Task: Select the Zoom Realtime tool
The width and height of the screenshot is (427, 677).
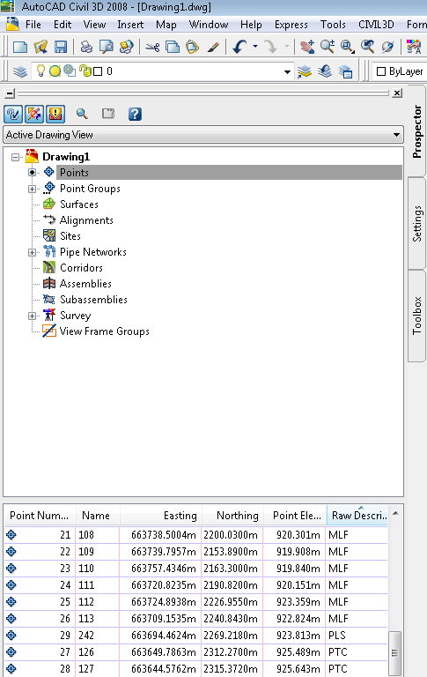Action: coord(328,46)
